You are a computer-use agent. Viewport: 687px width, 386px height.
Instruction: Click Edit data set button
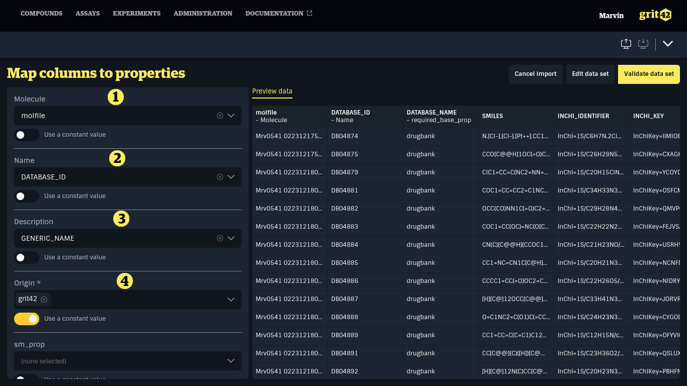pyautogui.click(x=590, y=74)
